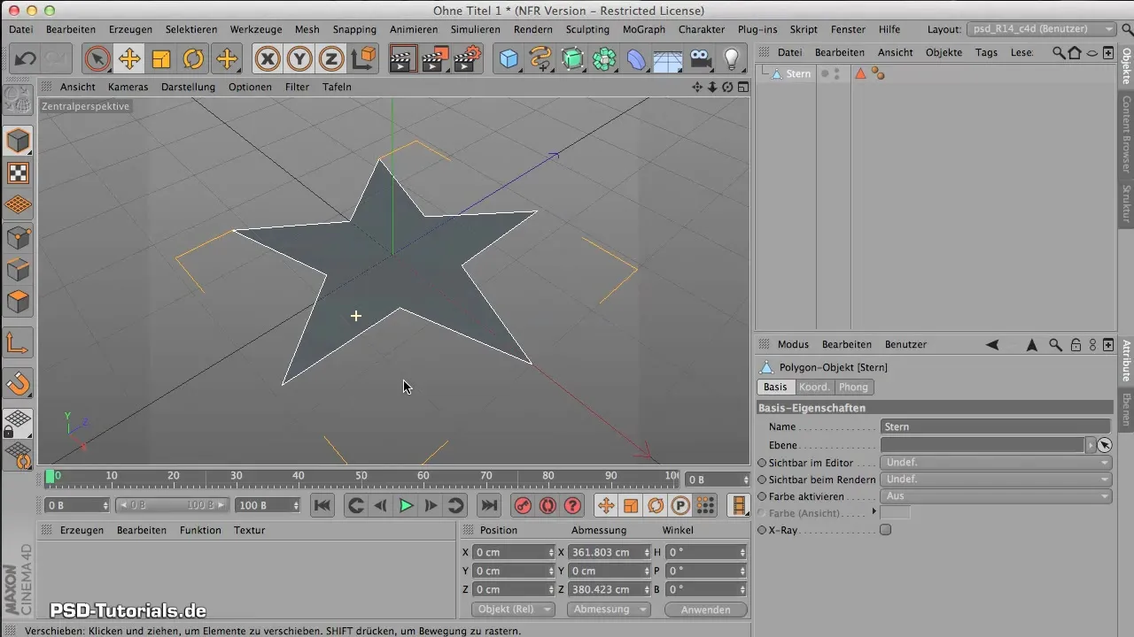Screen dimensions: 1134x637
Task: Open Farbe aktivieren dropdown
Action: (996, 496)
